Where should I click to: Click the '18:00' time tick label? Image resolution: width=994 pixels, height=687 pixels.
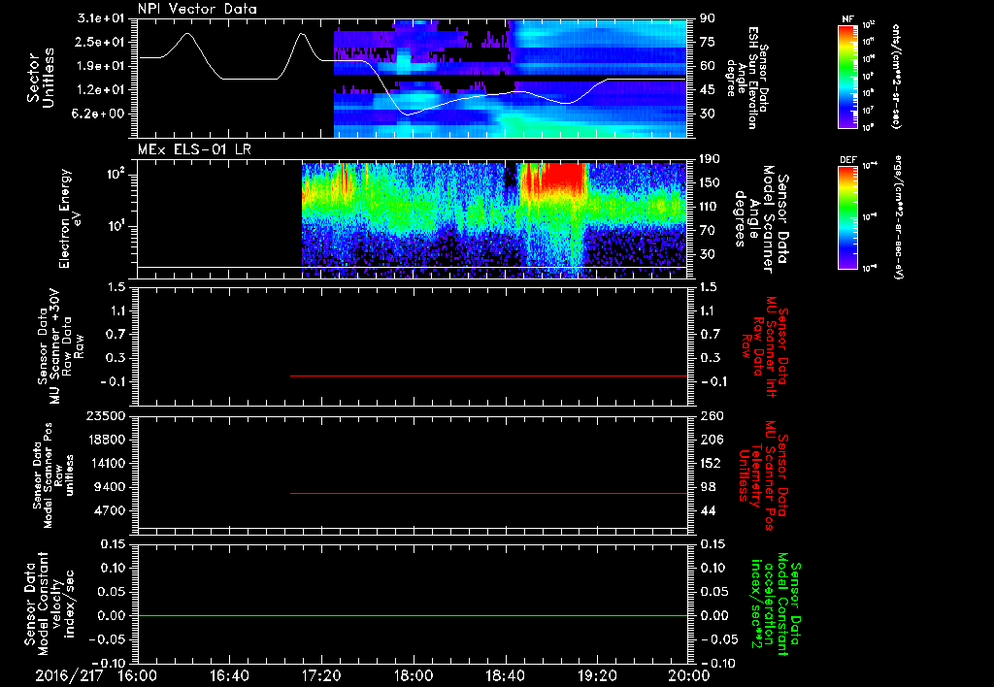click(x=414, y=675)
